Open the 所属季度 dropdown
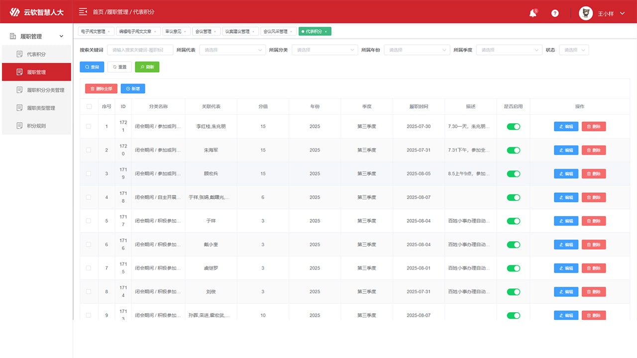Image resolution: width=637 pixels, height=358 pixels. (509, 50)
